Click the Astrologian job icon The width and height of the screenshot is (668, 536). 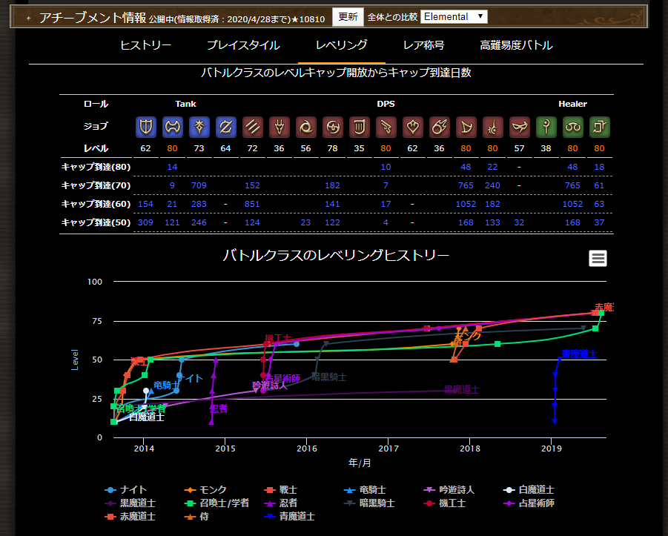(599, 127)
